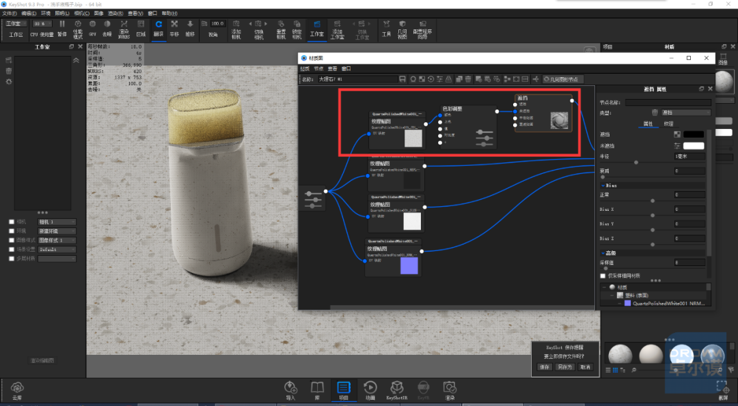Click the 截屏 screenshot icon
Viewport: 738px width, 406px height.
pos(722,387)
